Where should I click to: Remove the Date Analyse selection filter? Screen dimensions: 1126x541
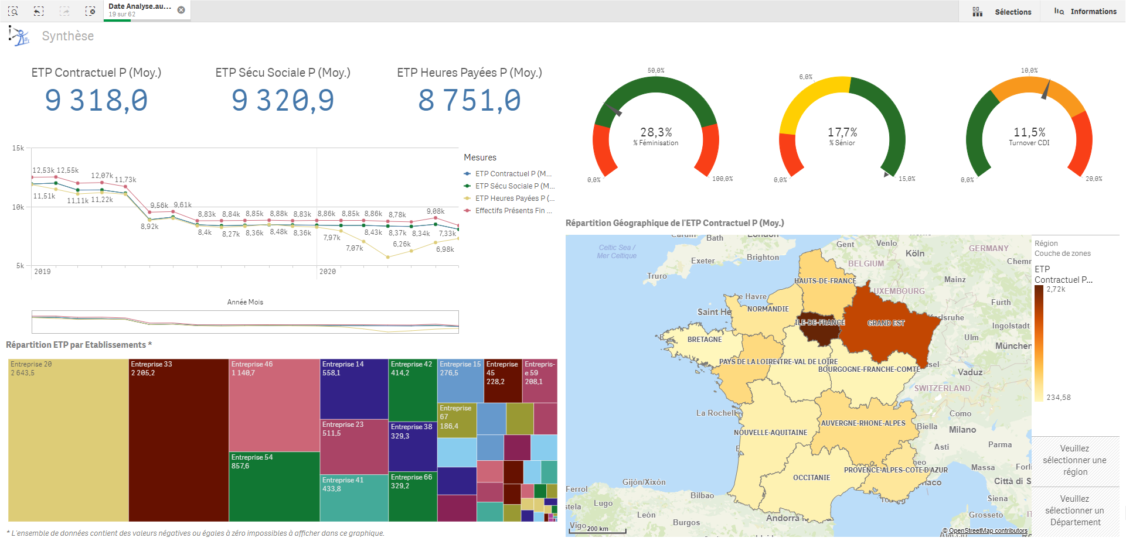(x=181, y=10)
